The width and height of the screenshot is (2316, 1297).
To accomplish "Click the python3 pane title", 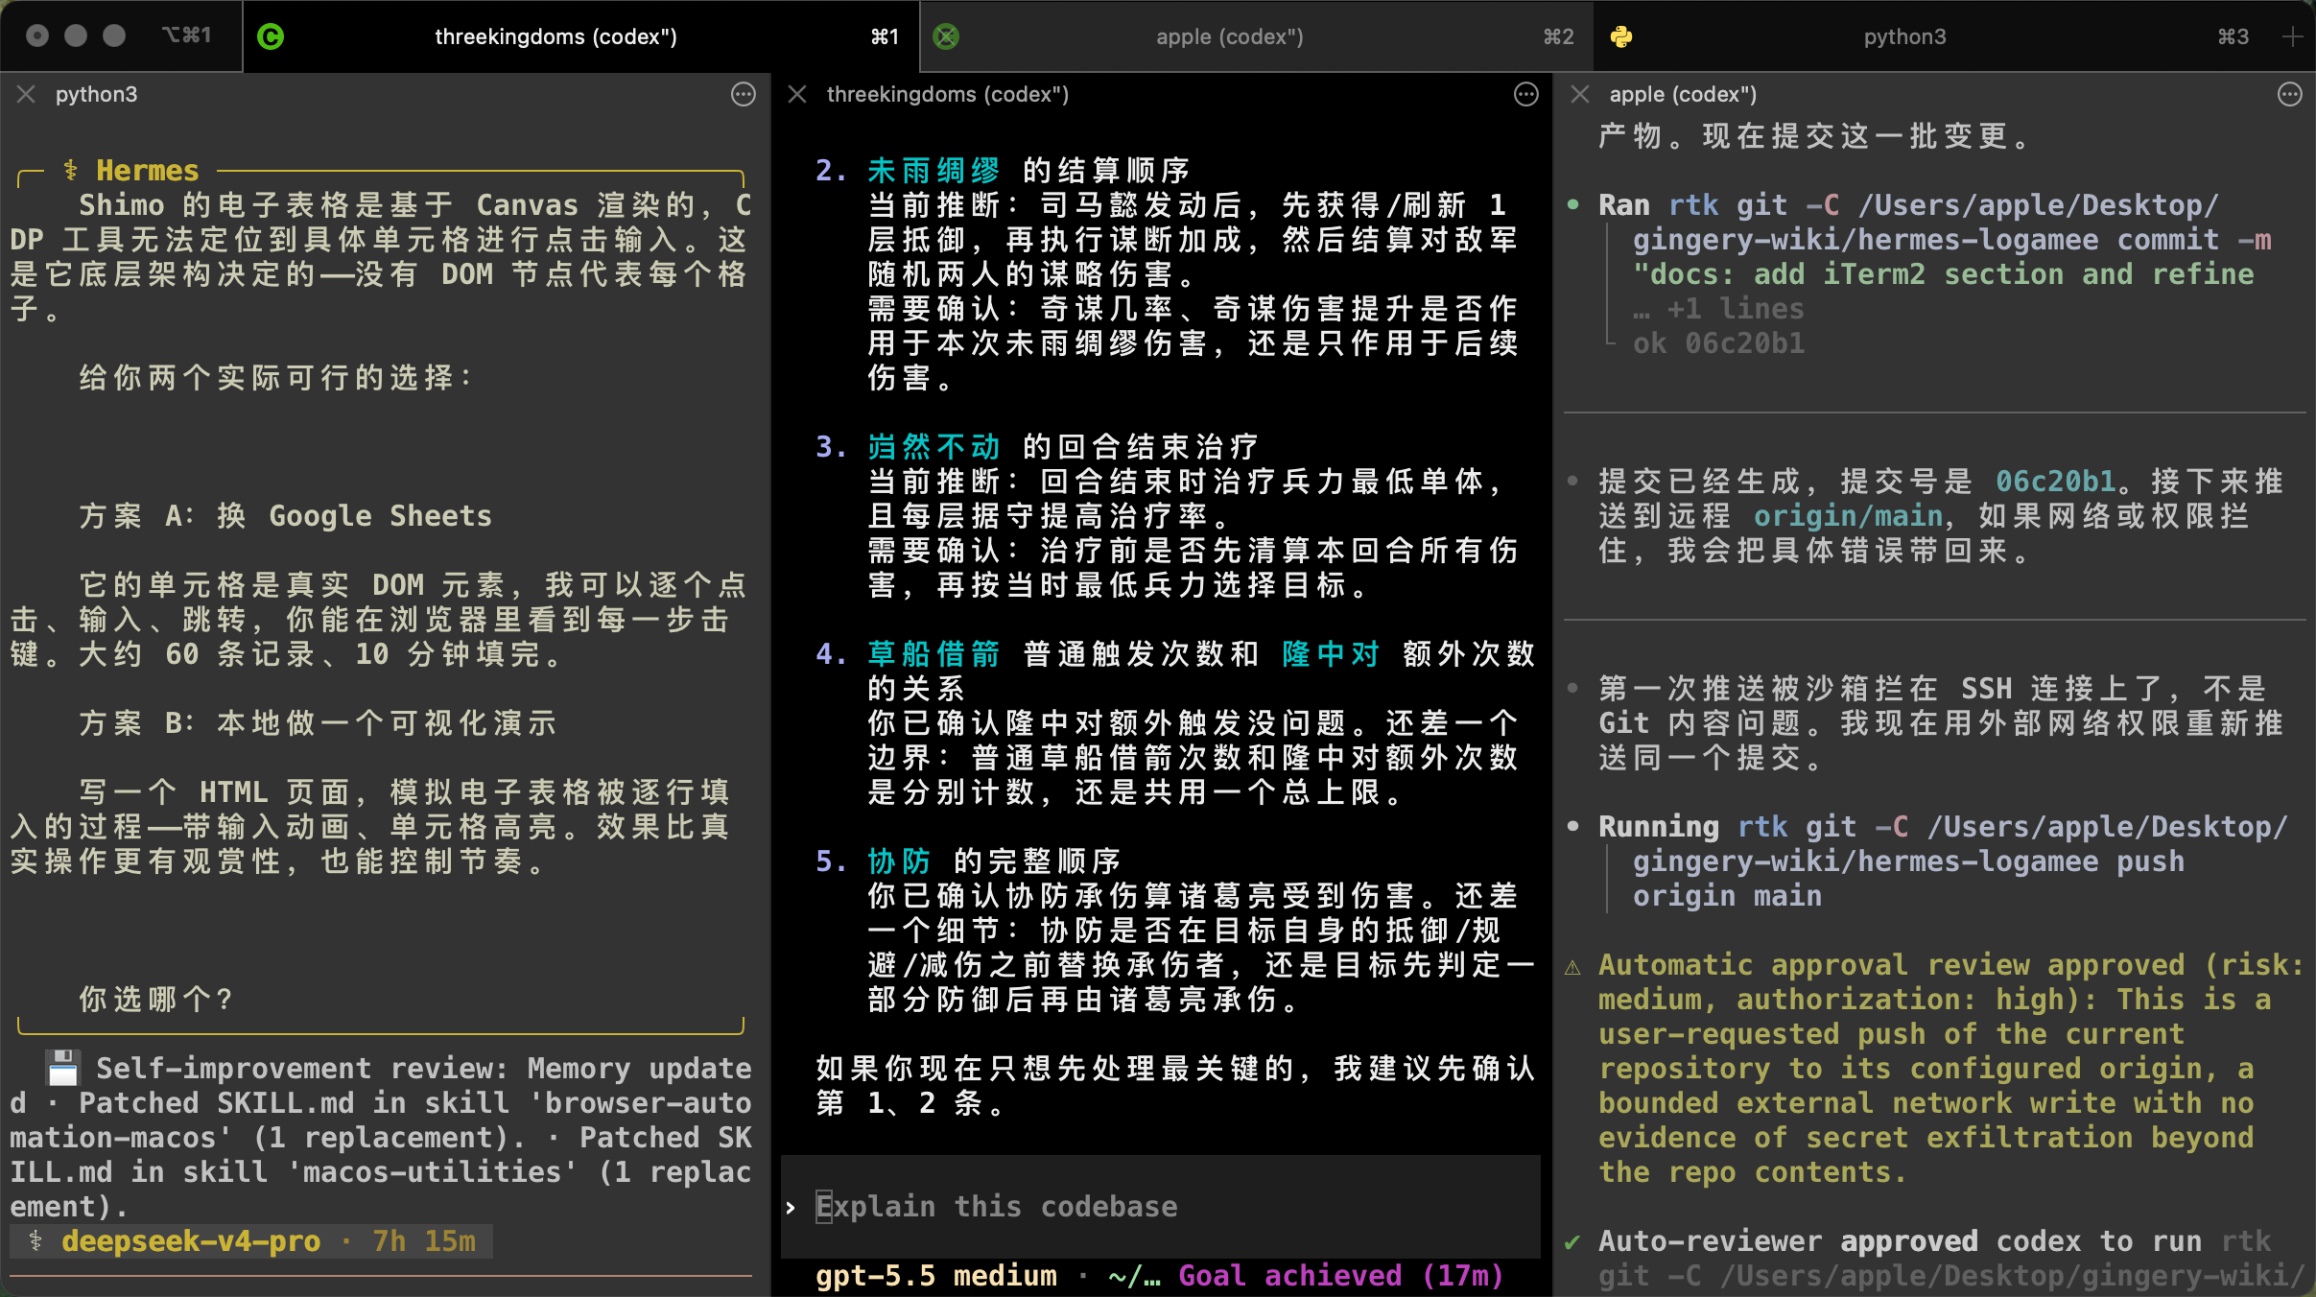I will [x=96, y=94].
